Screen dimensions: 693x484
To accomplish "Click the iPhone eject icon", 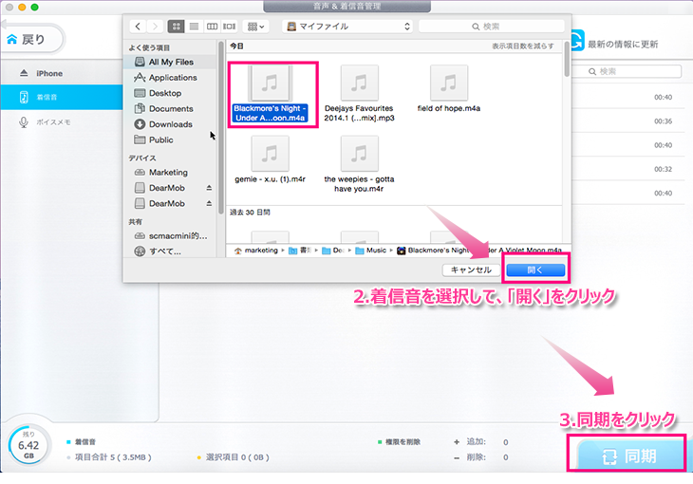I will (24, 73).
